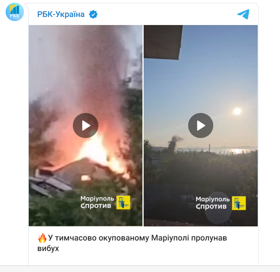Click the dark smoke column in right video
The height and width of the screenshot is (272, 280).
(x=174, y=143)
